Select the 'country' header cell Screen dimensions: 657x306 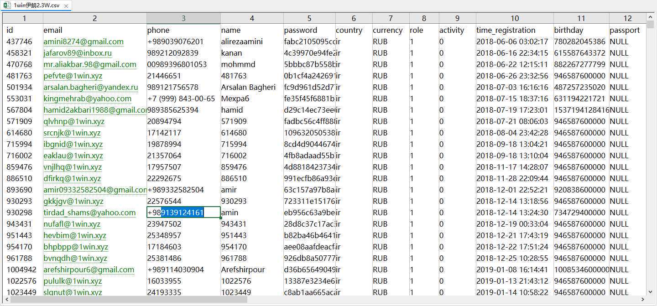[354, 30]
